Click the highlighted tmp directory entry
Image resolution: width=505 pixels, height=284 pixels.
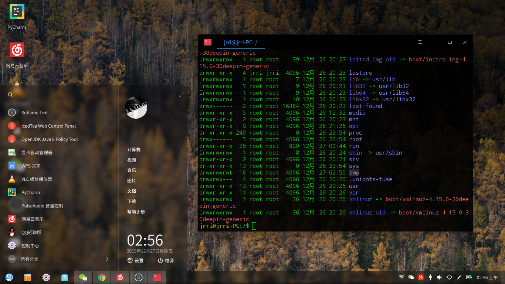click(x=354, y=173)
